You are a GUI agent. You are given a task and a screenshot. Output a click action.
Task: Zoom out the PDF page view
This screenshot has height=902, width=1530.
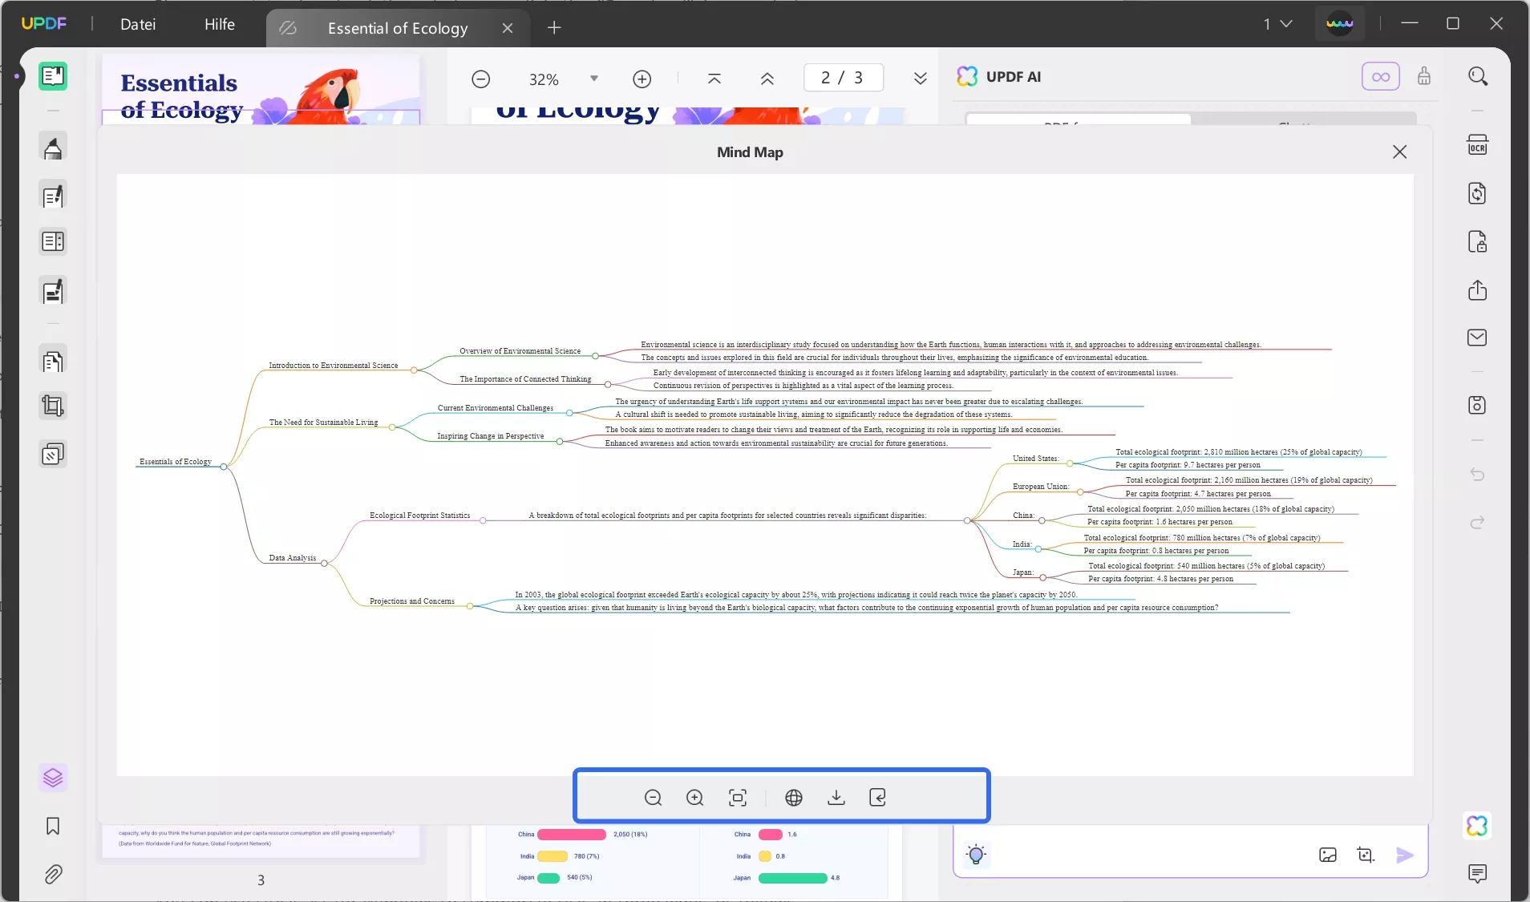[481, 79]
